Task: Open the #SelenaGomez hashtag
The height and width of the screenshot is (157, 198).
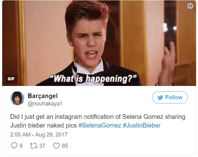Action: [x=100, y=125]
